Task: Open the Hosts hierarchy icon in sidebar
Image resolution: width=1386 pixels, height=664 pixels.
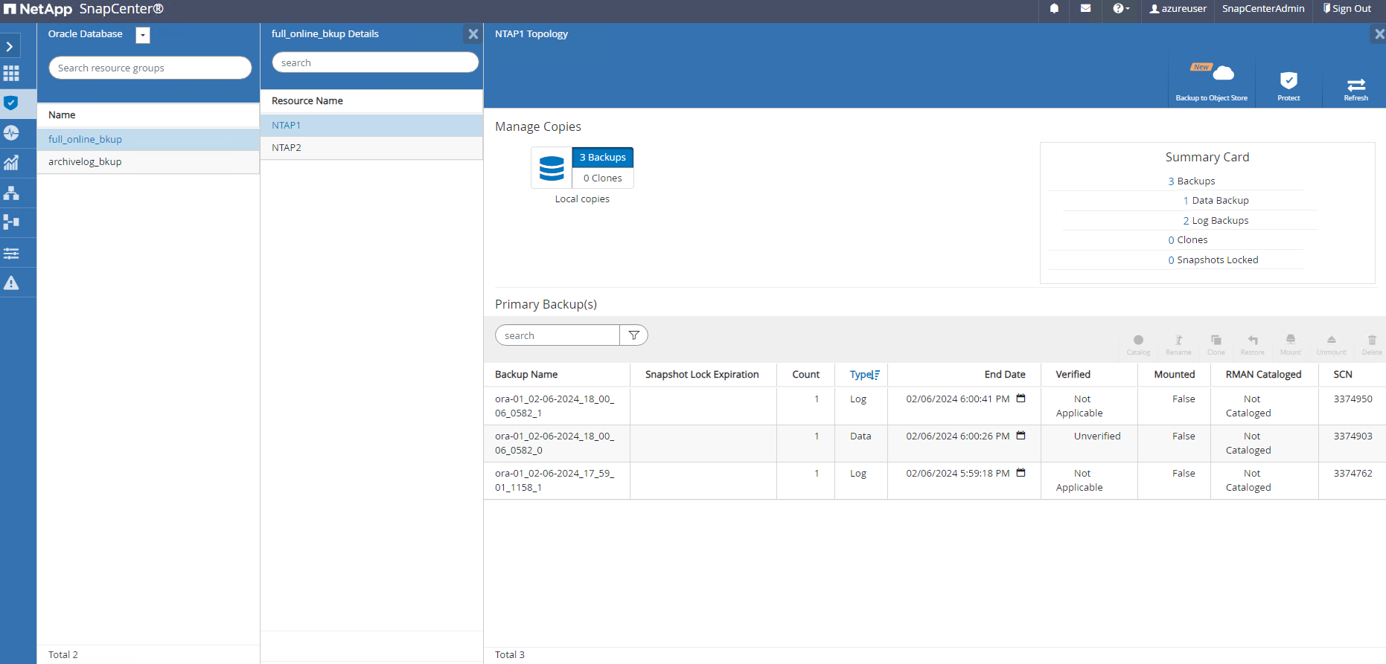Action: (11, 193)
